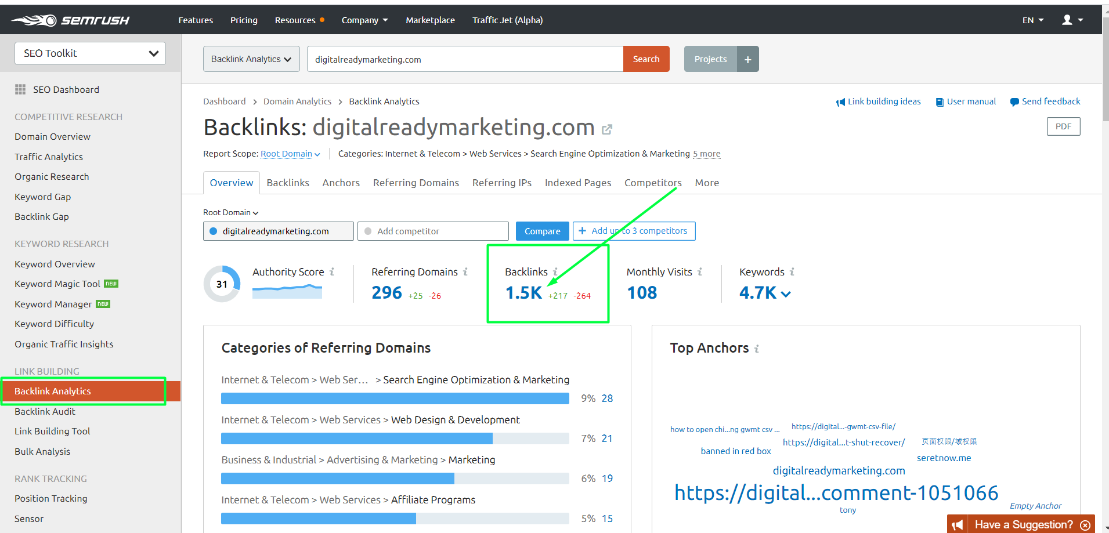Click the info icon beside Referring Domains
This screenshot has height=533, width=1109.
pos(465,271)
